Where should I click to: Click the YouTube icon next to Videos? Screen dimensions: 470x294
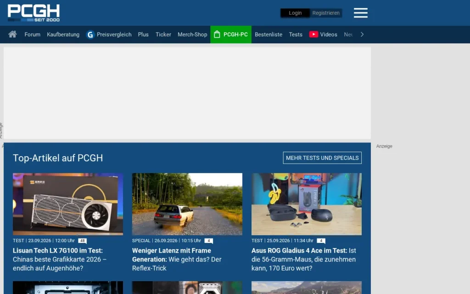(313, 34)
